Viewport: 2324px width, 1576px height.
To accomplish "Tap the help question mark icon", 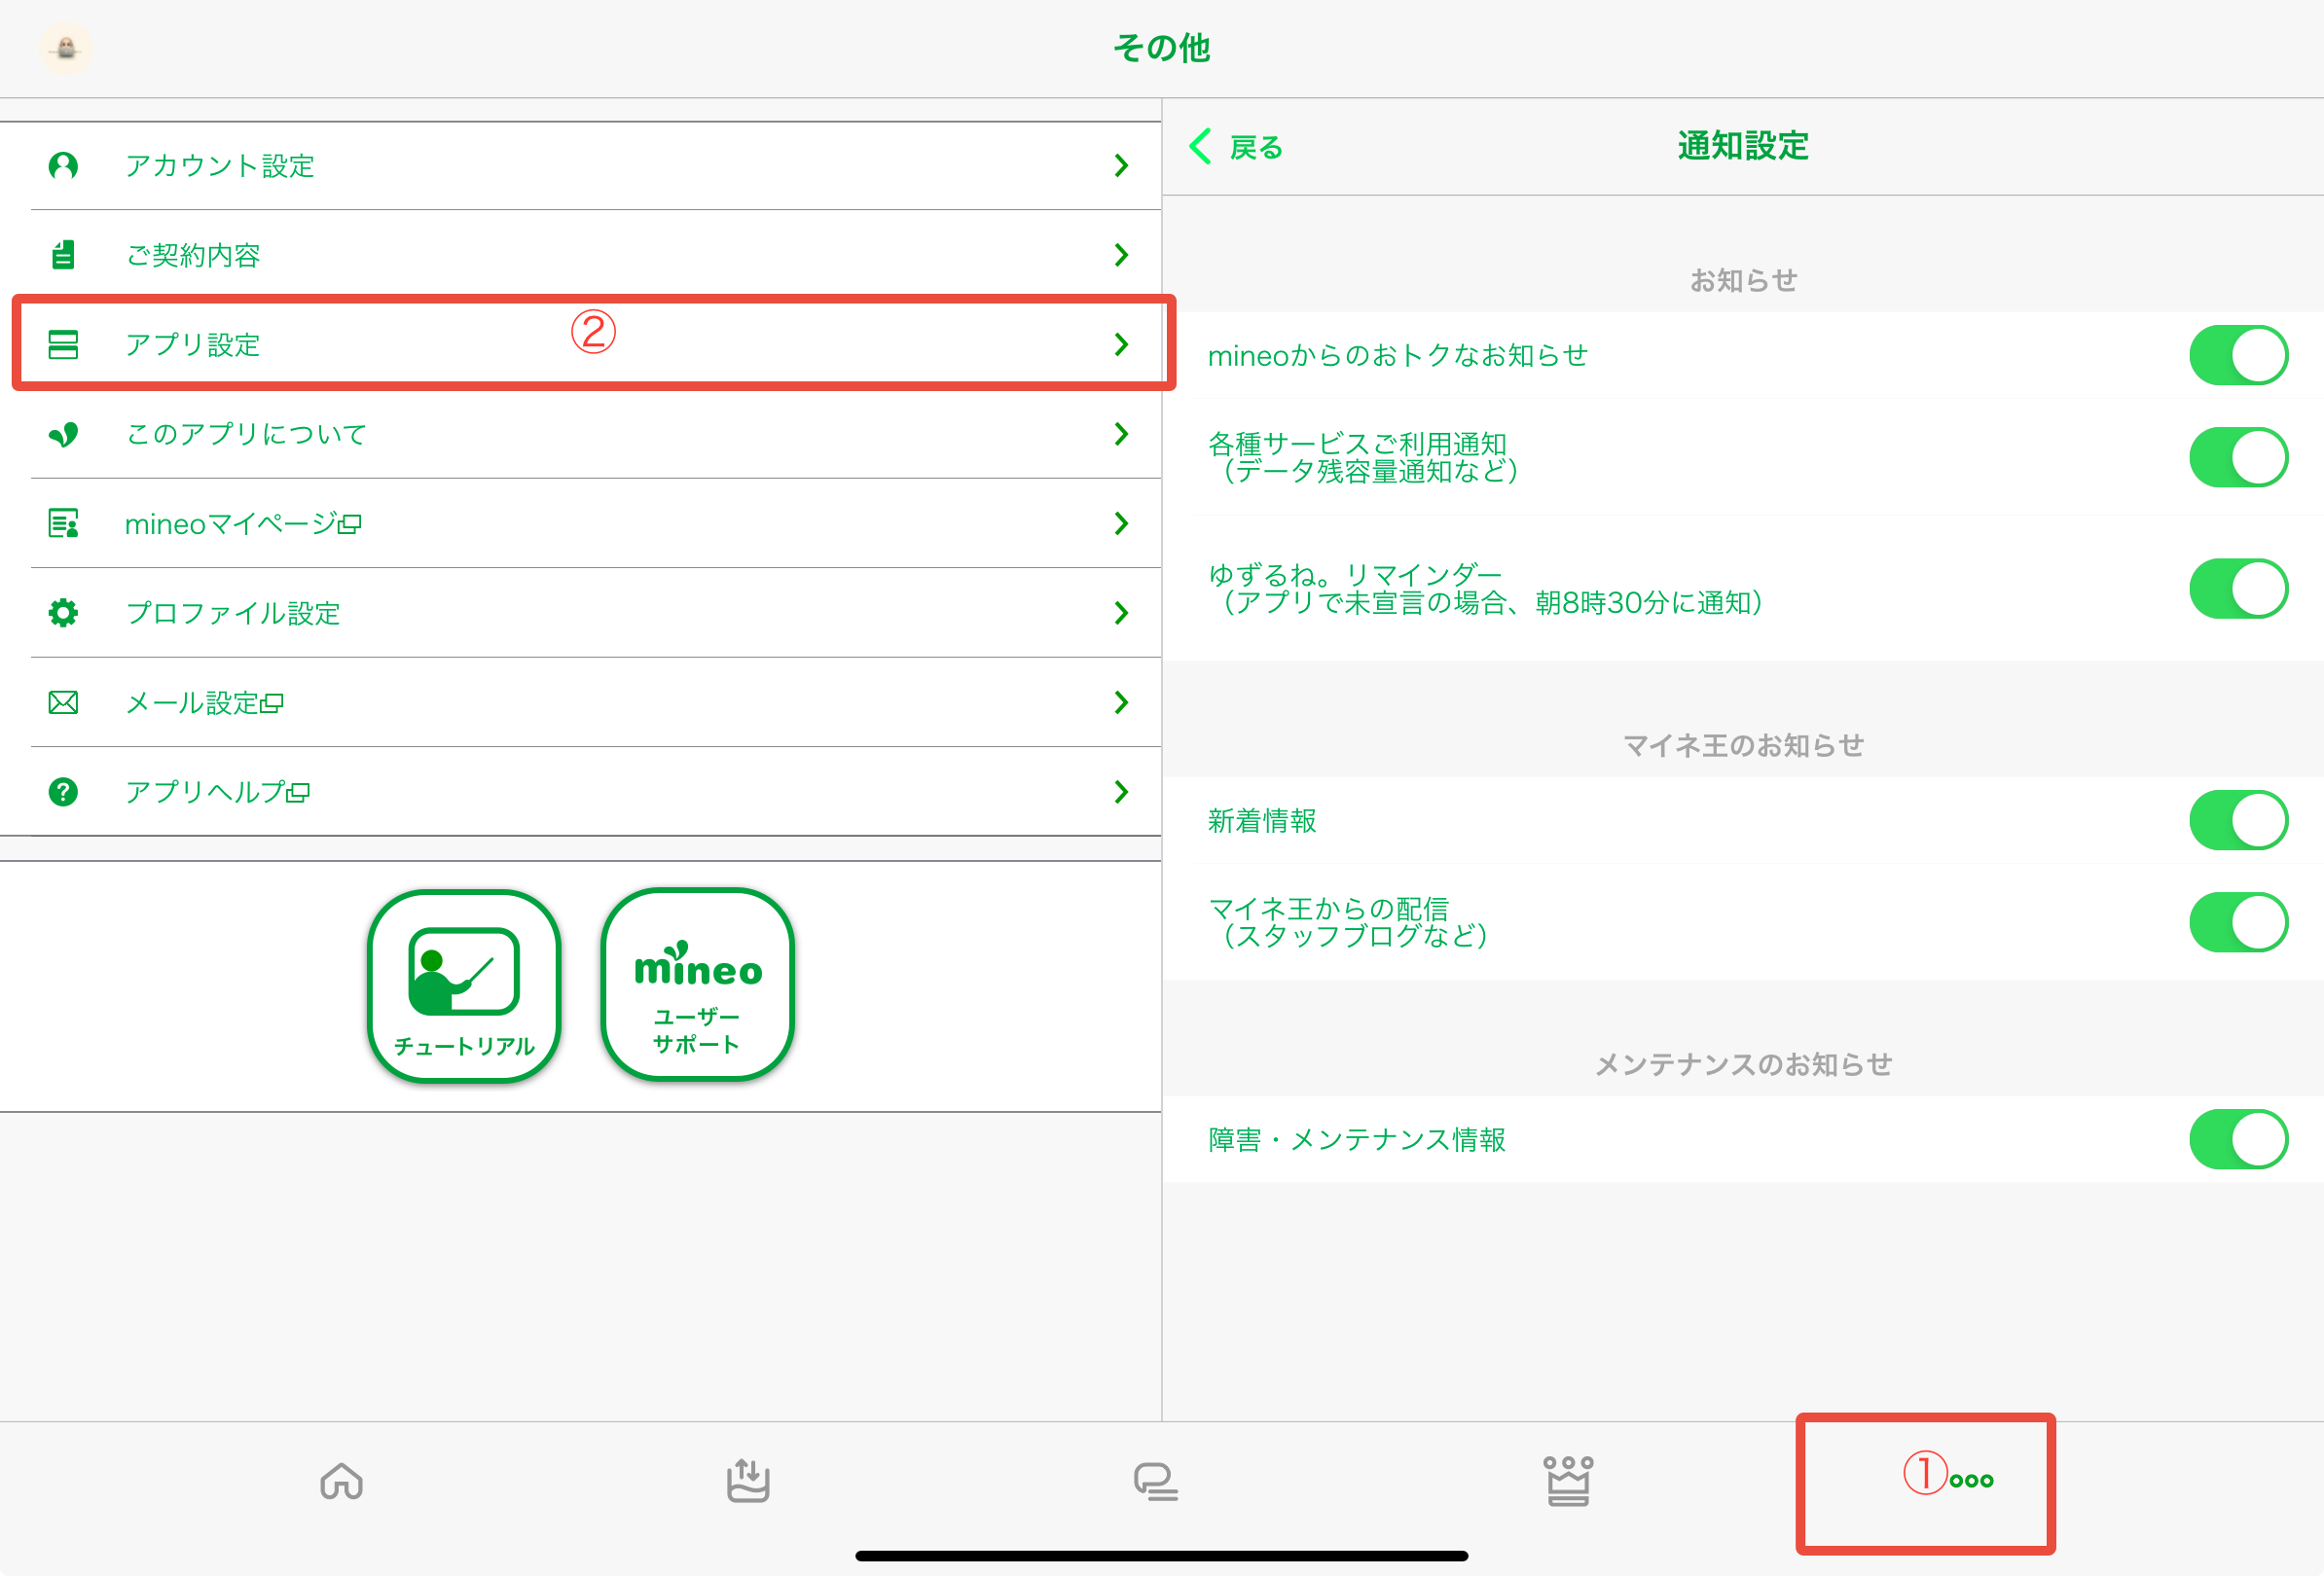I will coord(63,792).
